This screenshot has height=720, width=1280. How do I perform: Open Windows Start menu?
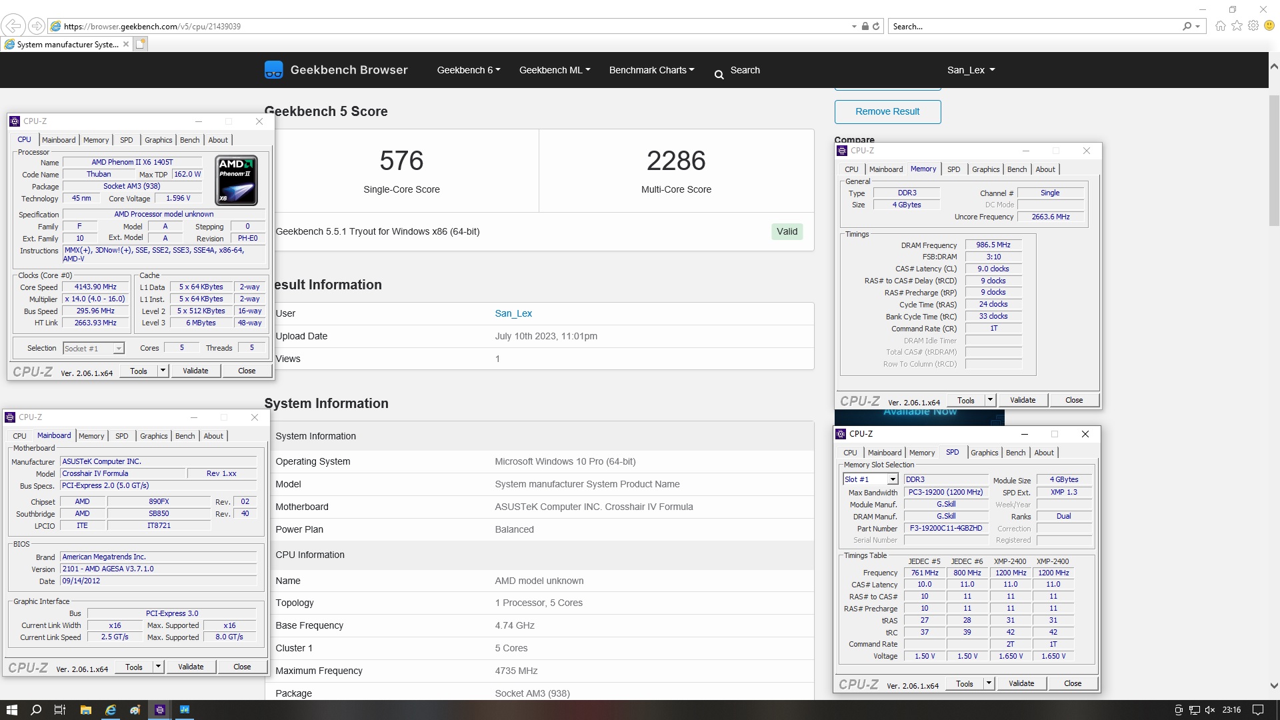click(11, 710)
